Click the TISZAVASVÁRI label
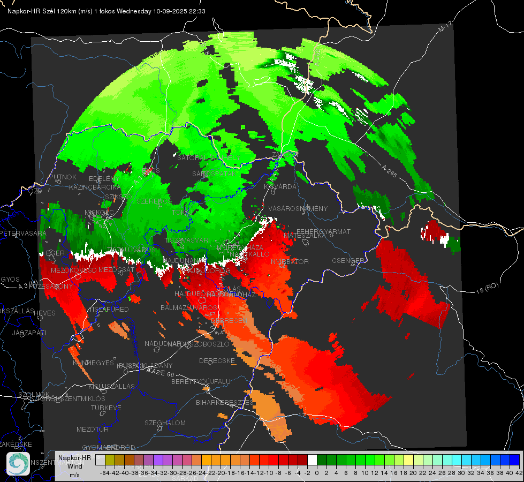Viewport: 524px width, 482px height. coord(187,240)
